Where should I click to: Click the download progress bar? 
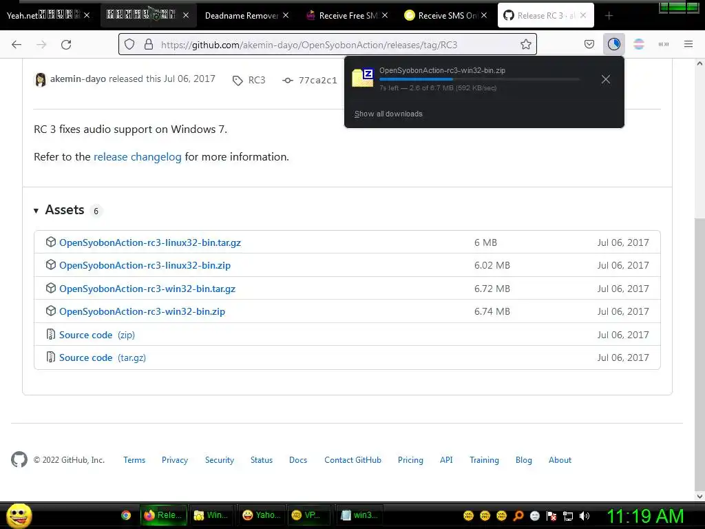point(479,79)
